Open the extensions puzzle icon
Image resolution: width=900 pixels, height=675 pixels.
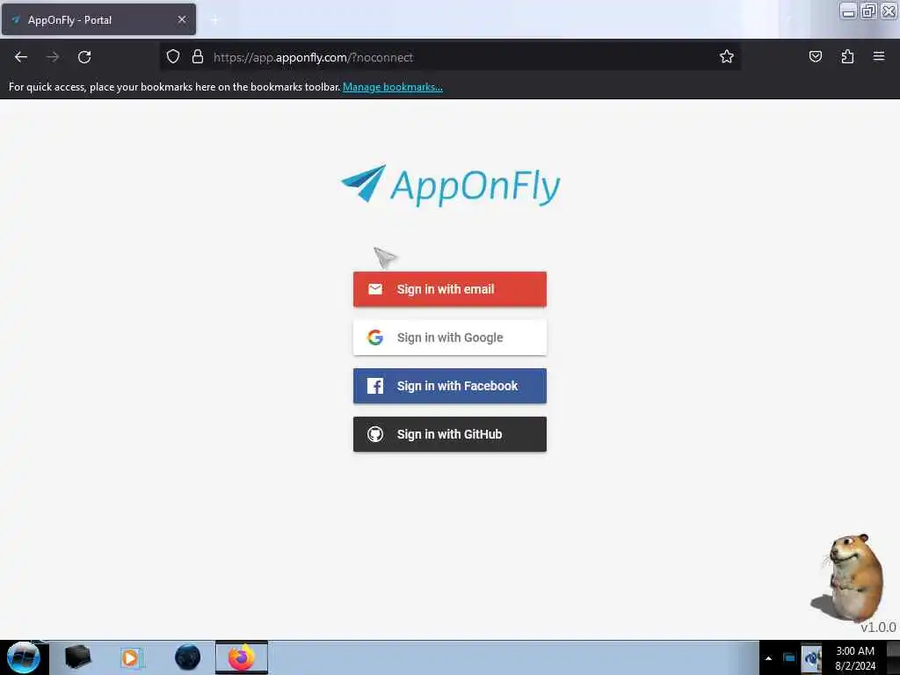point(847,57)
